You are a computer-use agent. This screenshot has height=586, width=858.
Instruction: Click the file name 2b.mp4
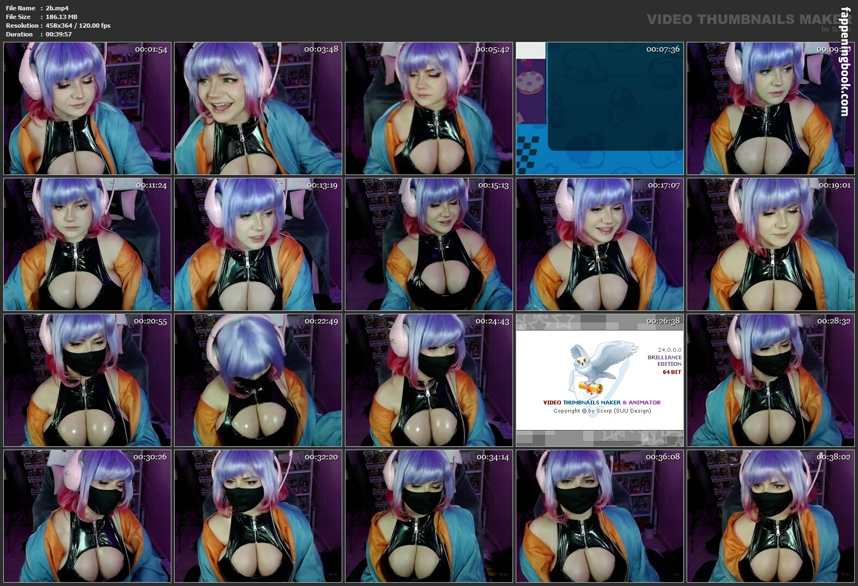click(x=57, y=8)
